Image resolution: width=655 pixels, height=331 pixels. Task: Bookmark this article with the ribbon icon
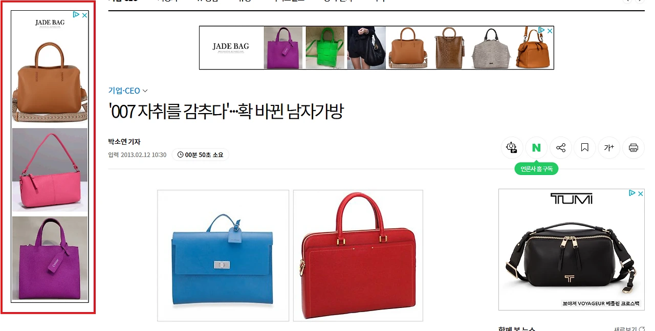coord(585,148)
